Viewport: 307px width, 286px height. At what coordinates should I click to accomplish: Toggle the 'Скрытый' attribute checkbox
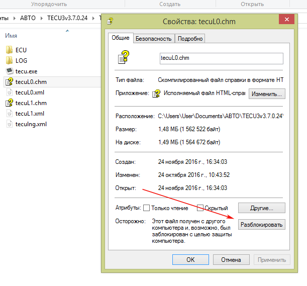[x=200, y=208]
